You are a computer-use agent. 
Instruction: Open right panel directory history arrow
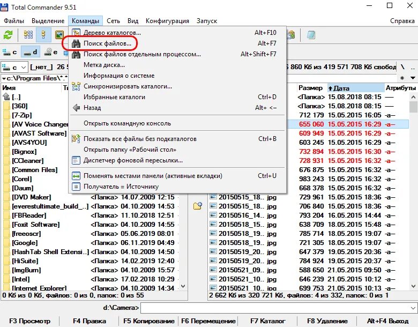[413, 78]
